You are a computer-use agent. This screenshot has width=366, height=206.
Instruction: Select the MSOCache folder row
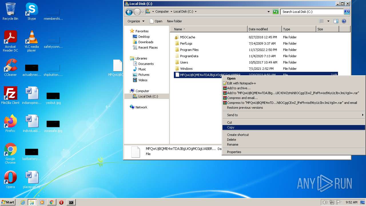click(x=256, y=37)
